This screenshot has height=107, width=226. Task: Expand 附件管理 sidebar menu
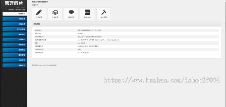[15, 44]
